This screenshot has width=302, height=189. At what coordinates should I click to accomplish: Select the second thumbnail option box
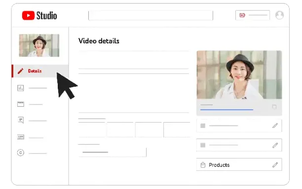pos(120,129)
